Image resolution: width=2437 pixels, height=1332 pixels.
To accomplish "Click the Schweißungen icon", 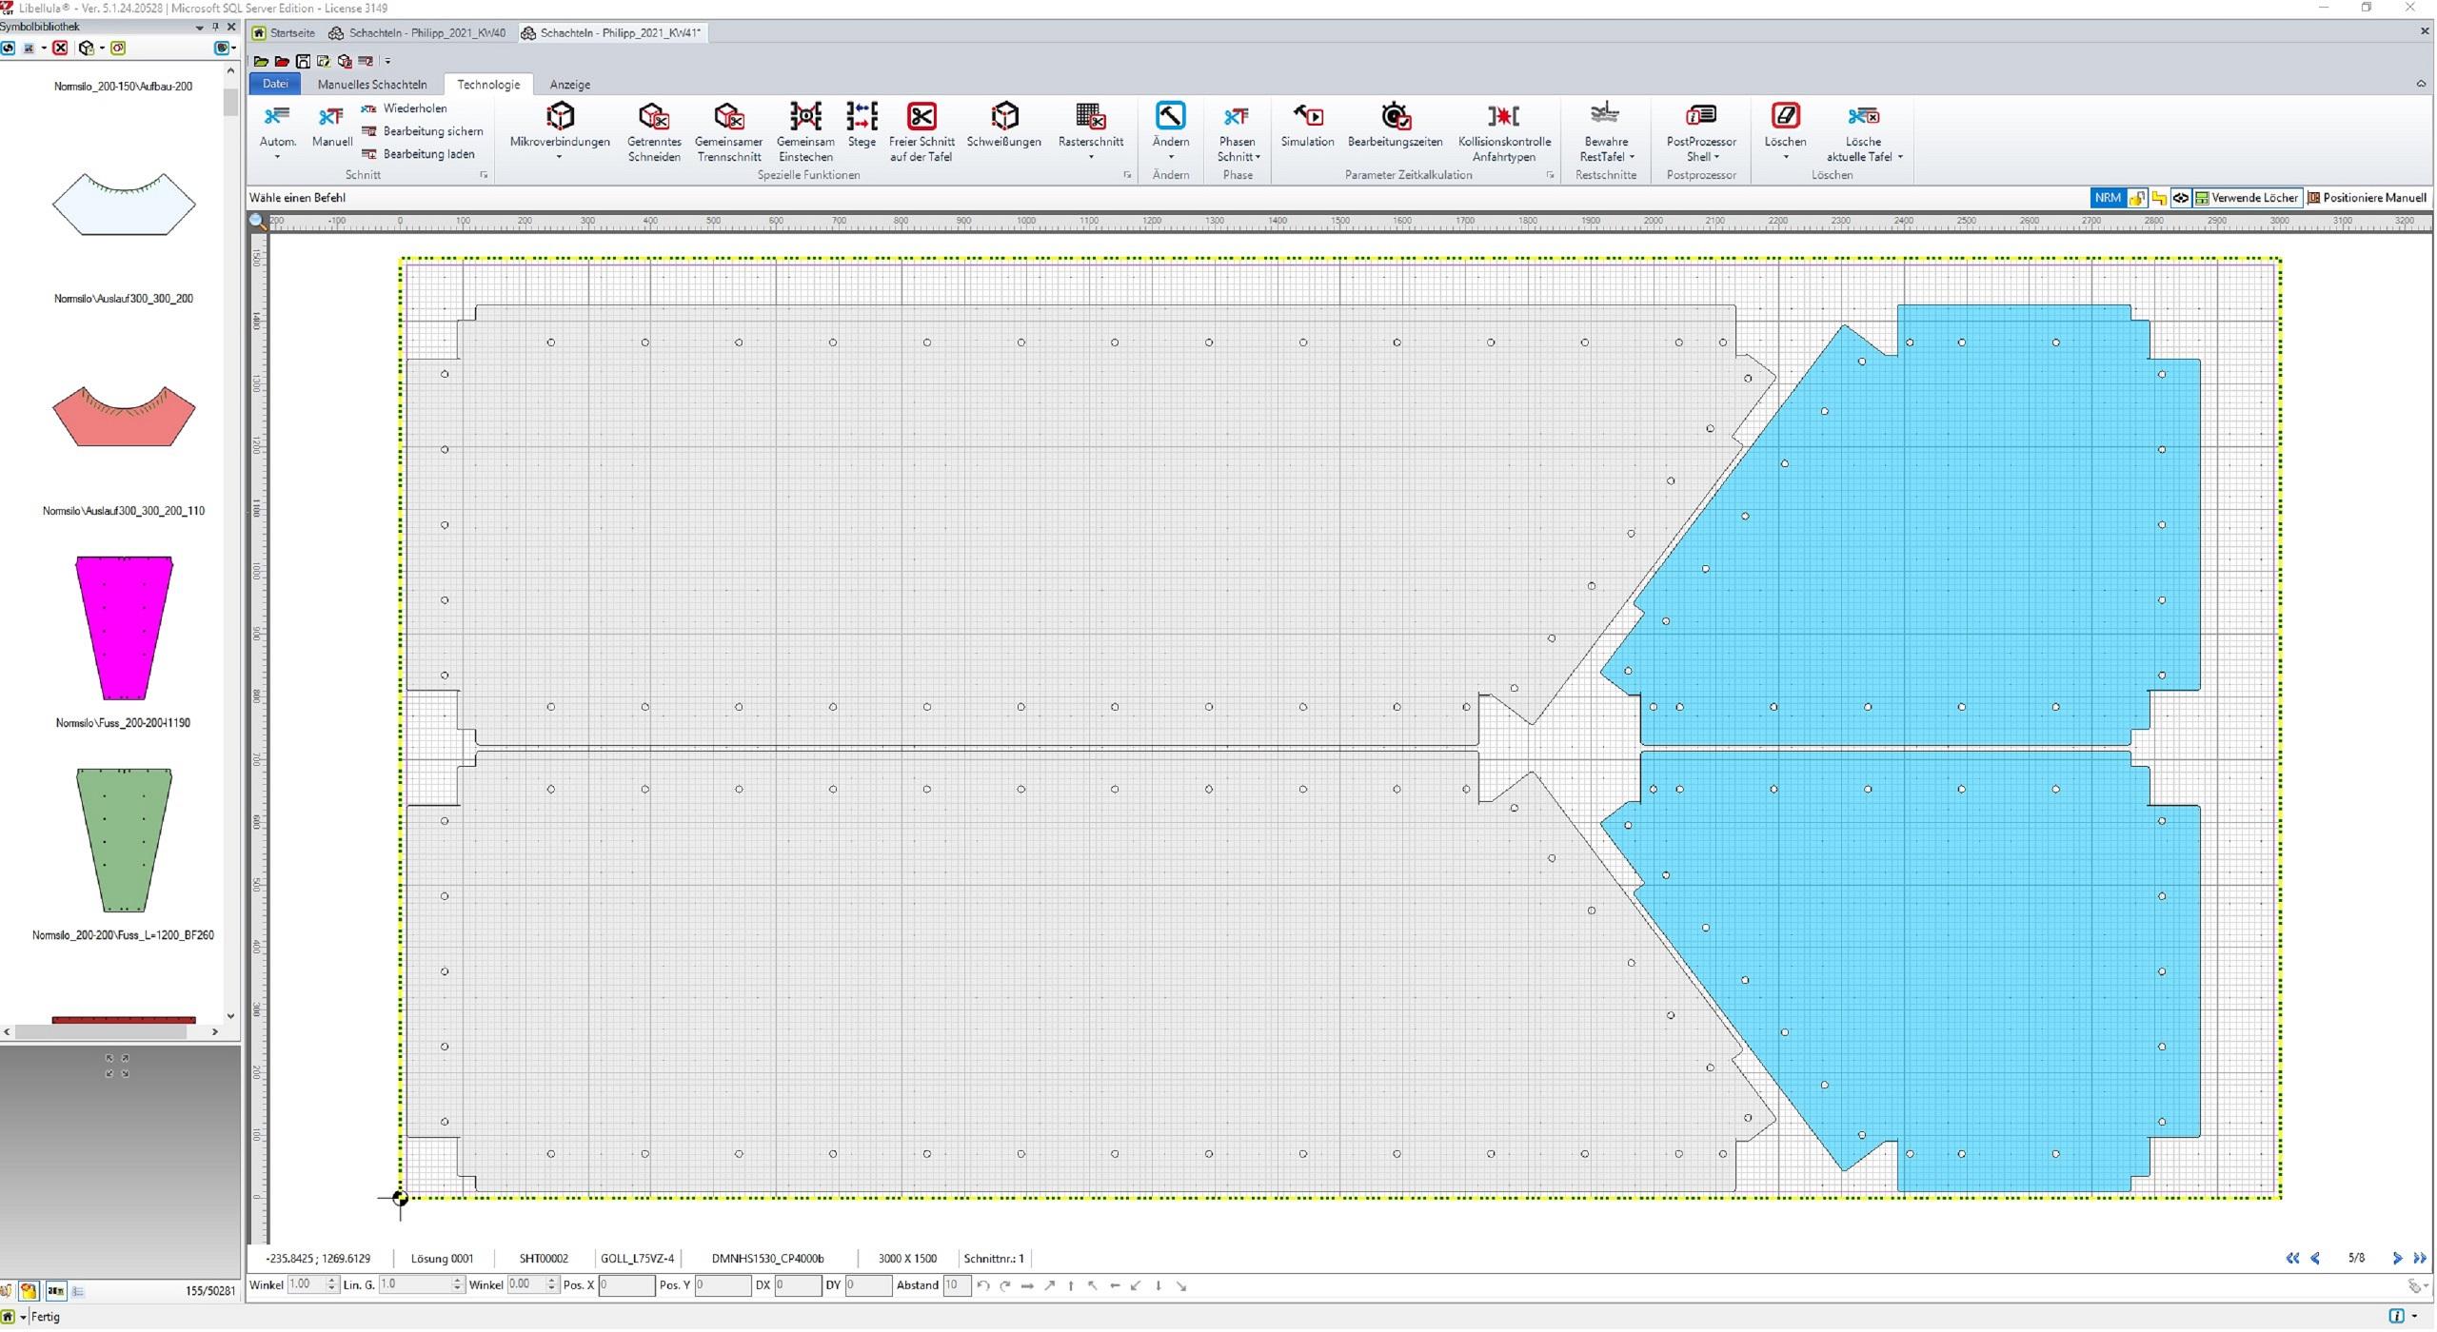I will coord(1003,118).
